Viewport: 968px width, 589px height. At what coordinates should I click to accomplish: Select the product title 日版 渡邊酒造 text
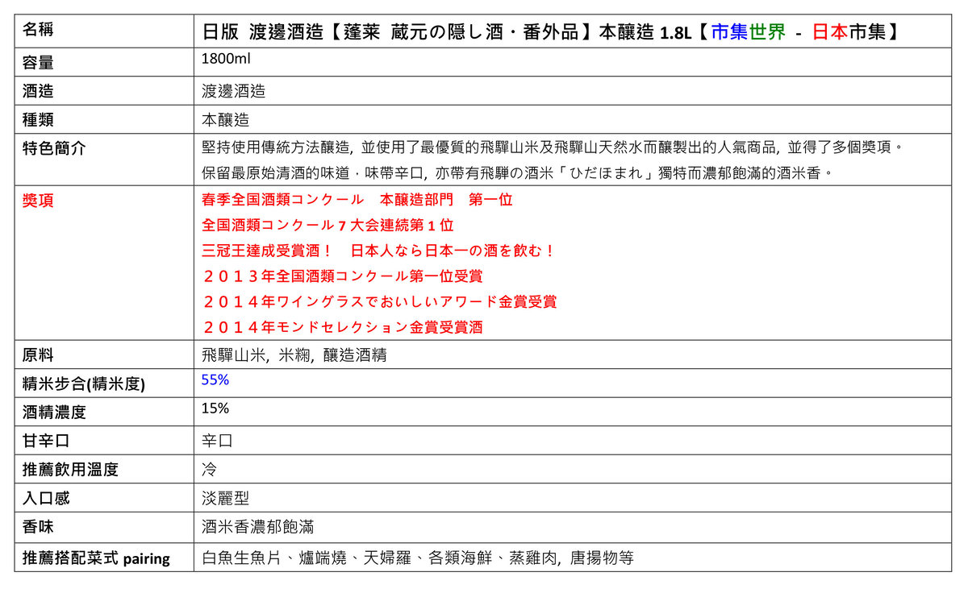point(262,33)
